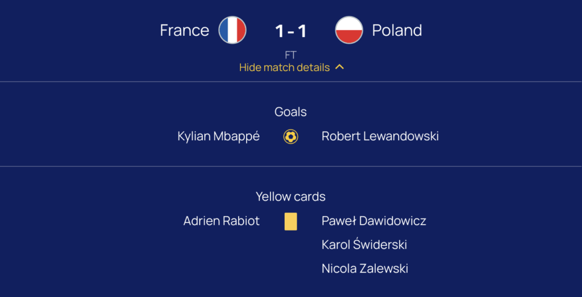Select booked player Adrien Rabiot
This screenshot has height=297, width=582.
222,221
